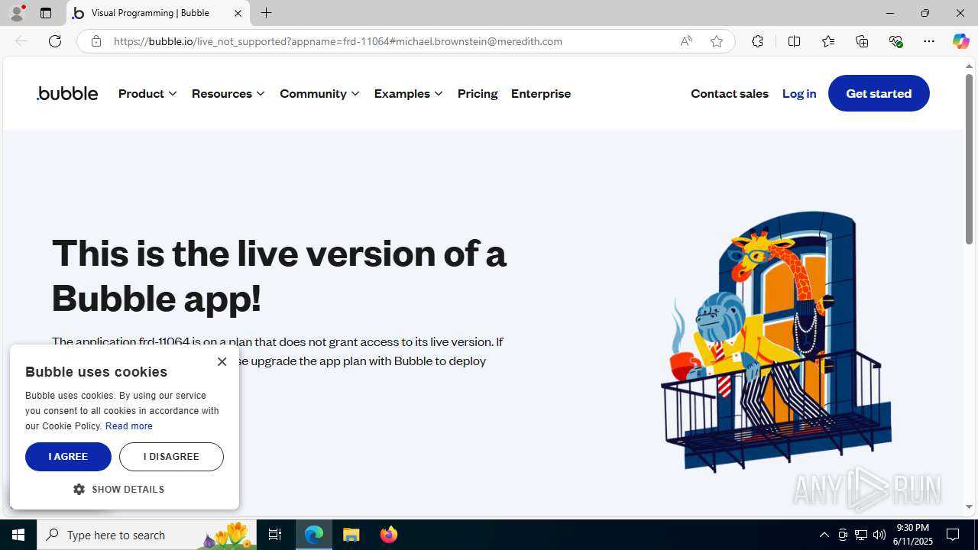Click the giraffe and gorilla illustration
The height and width of the screenshot is (550, 978).
pos(776,341)
